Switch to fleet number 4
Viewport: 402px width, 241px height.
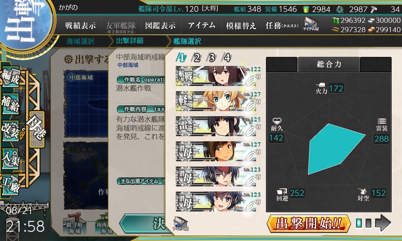coord(227,58)
